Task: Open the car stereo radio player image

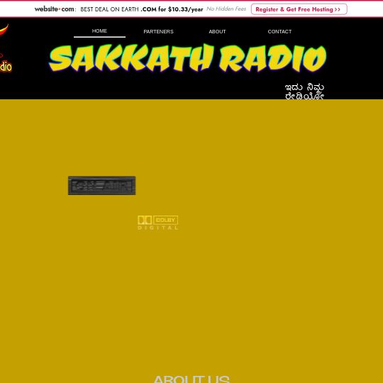Action: click(x=102, y=186)
